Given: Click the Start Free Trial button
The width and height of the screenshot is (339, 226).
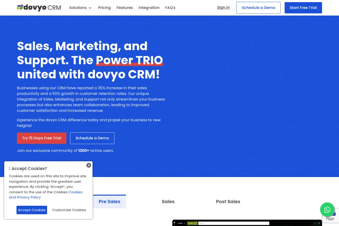Looking at the screenshot, I should pos(303,8).
